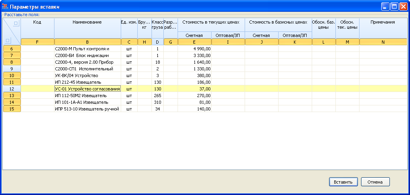Click the bottom-left corner square icon in the grid corner
The height and width of the screenshot is (195, 410).
[x=8, y=40]
